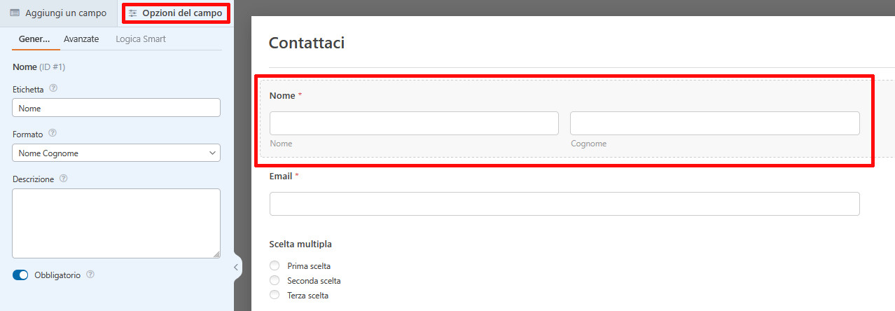Select the Prima scelta radio button
This screenshot has height=311, width=895.
275,266
